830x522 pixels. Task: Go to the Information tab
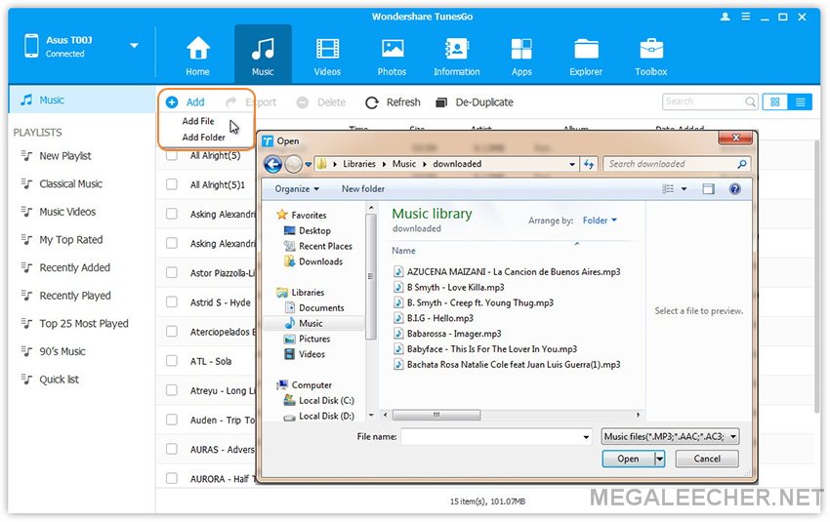pos(456,56)
